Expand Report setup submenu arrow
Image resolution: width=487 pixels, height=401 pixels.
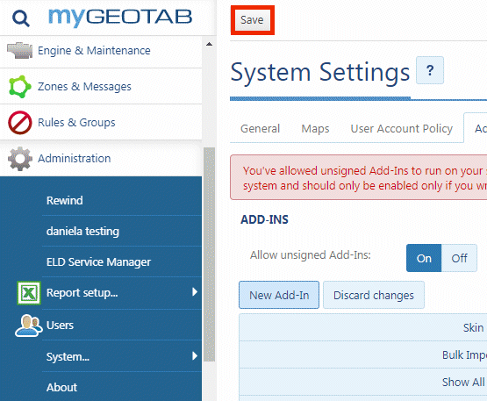[x=195, y=292]
